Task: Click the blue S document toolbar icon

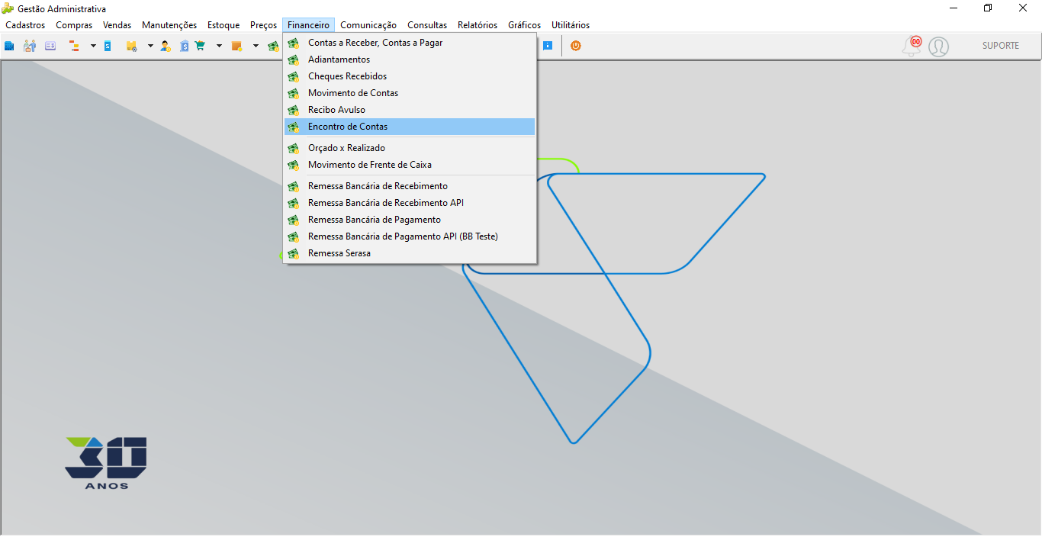Action: (x=108, y=46)
